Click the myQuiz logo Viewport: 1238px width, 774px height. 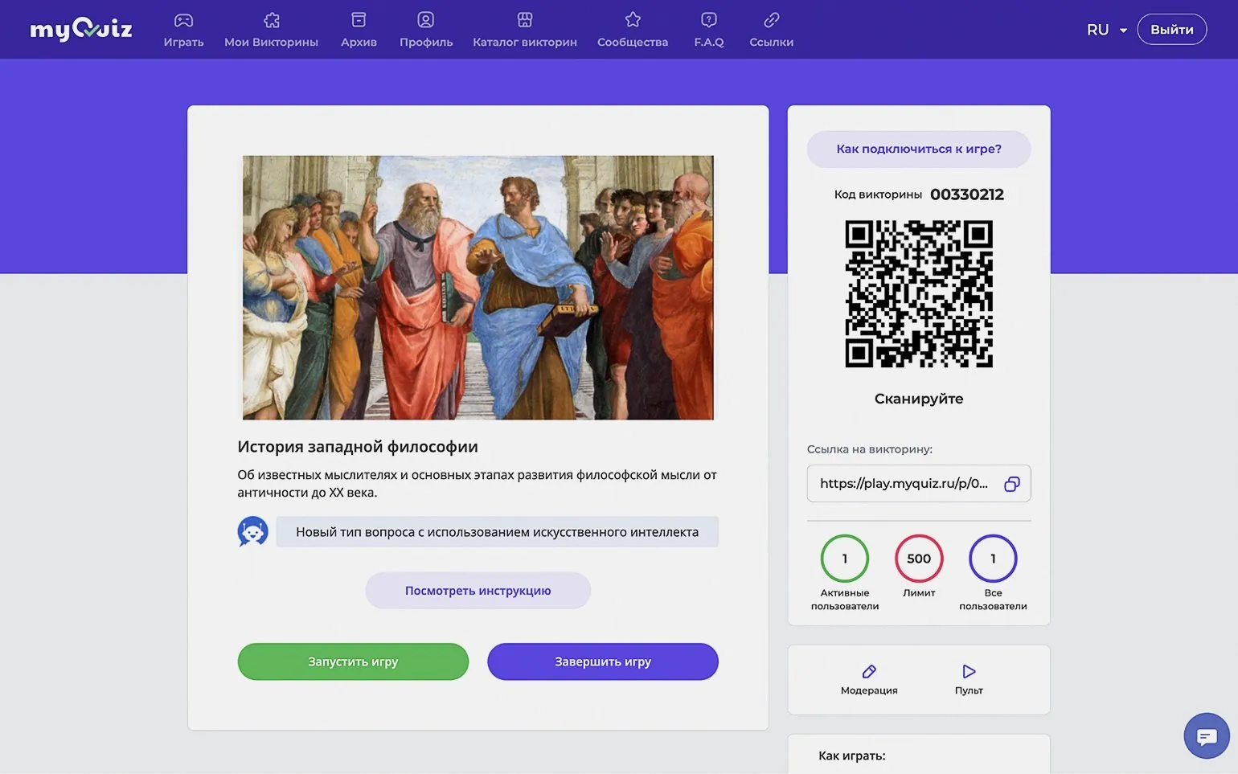(80, 30)
